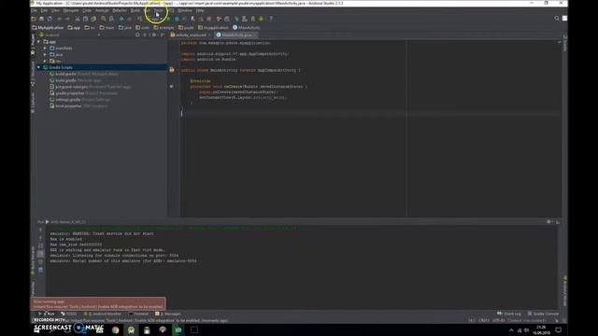This screenshot has height=336, width=598.
Task: Expand the java folder node
Action: coord(45,54)
